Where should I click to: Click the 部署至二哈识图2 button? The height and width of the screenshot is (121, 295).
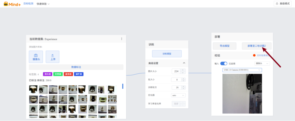pos(256,46)
